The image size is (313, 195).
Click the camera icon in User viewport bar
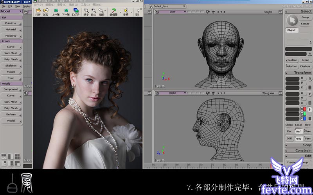pyautogui.click(x=208, y=12)
